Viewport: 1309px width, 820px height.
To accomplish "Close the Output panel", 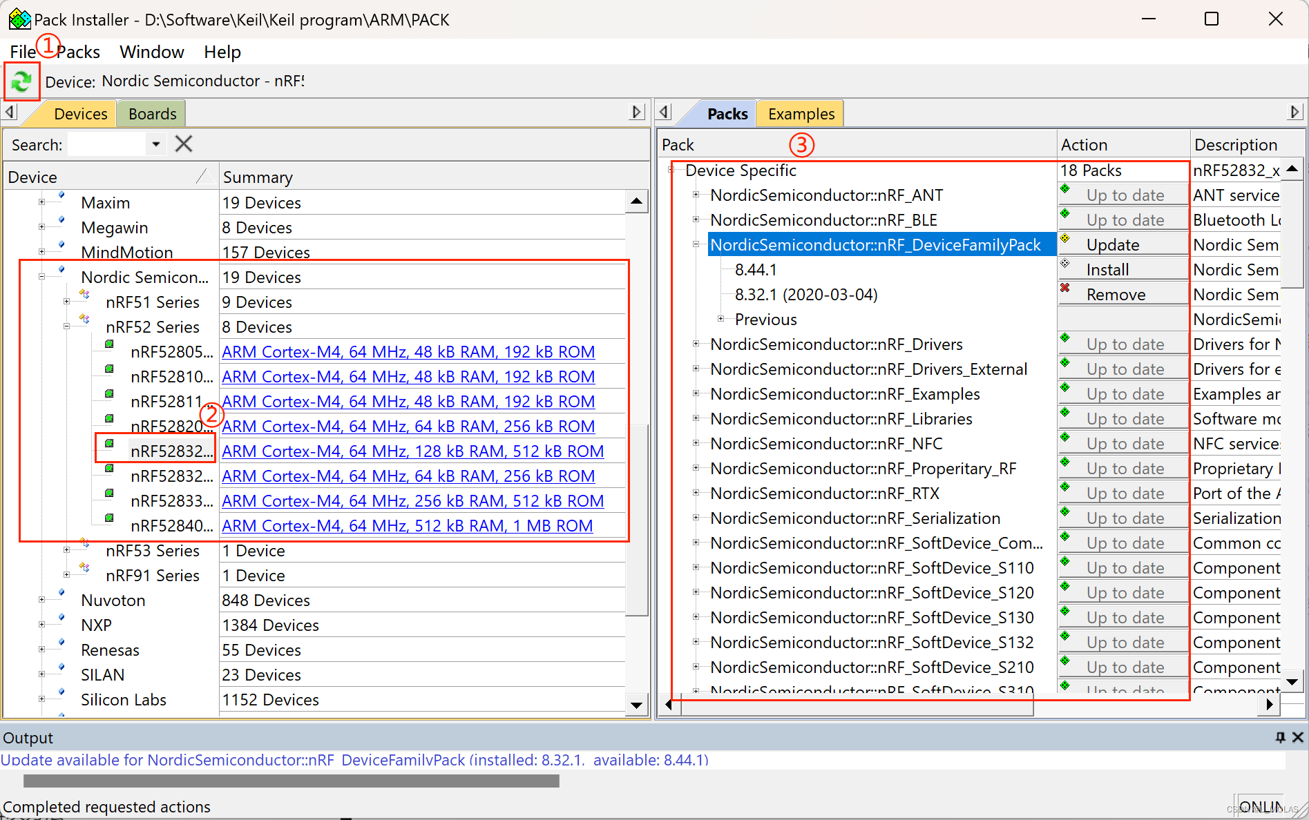I will pos(1298,737).
